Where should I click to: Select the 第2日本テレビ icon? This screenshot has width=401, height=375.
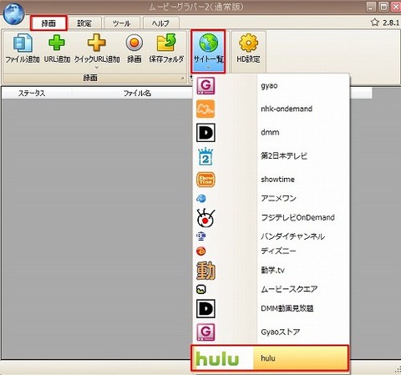pyautogui.click(x=206, y=156)
